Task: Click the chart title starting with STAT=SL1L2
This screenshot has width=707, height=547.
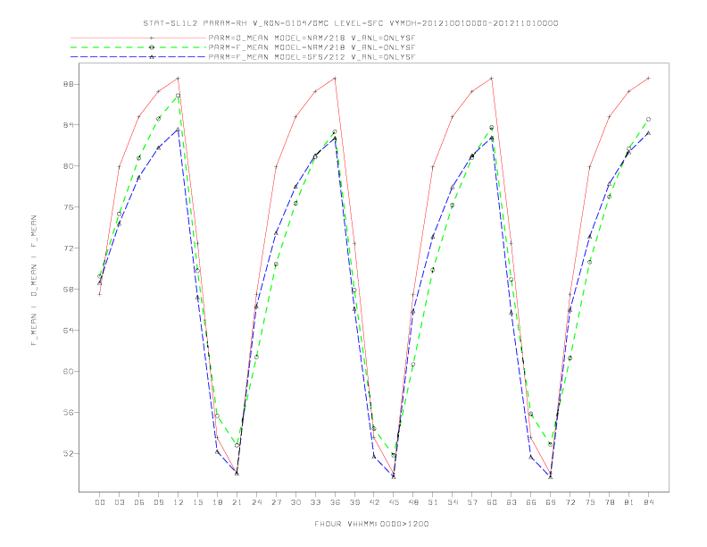Action: [x=351, y=23]
